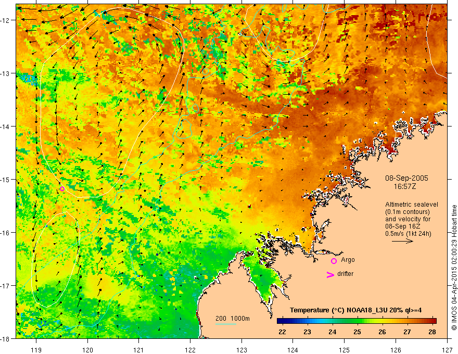Click the IMOS copyright timestamp on the right edge
The height and width of the screenshot is (354, 458).
coord(454,268)
